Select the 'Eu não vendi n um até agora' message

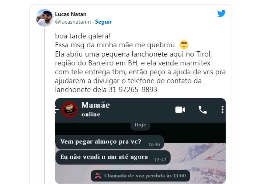coord(113,157)
